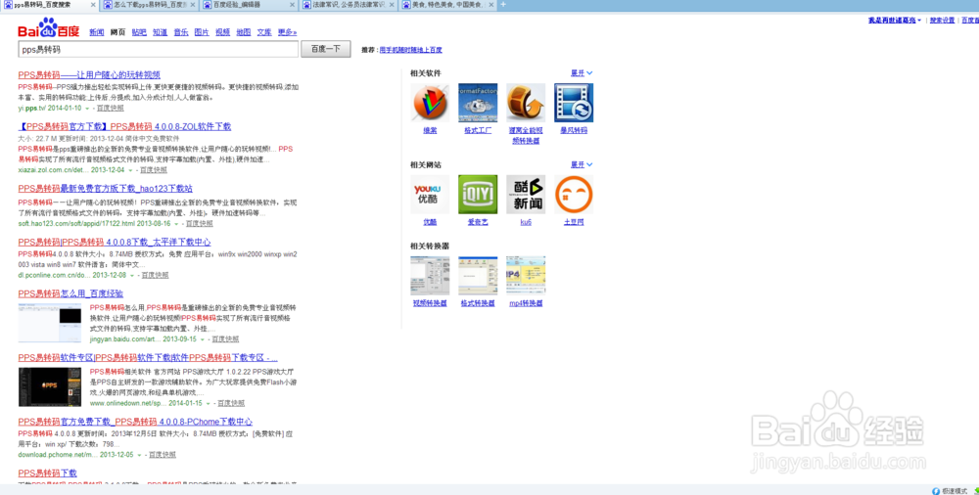Switch to the 怎么下载pps易转码 browser tab
The image size is (979, 495).
pyautogui.click(x=149, y=5)
